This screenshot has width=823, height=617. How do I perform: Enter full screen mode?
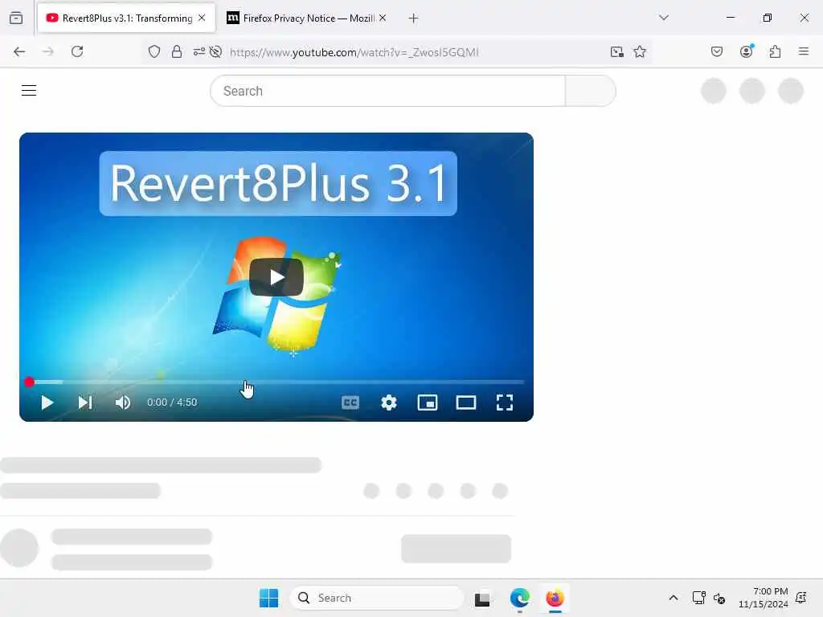click(505, 402)
